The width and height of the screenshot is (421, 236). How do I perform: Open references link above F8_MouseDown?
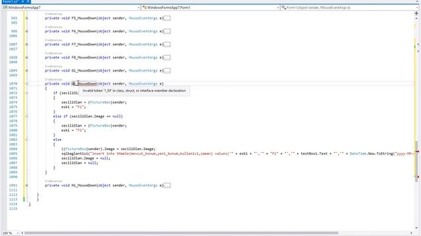[53, 53]
